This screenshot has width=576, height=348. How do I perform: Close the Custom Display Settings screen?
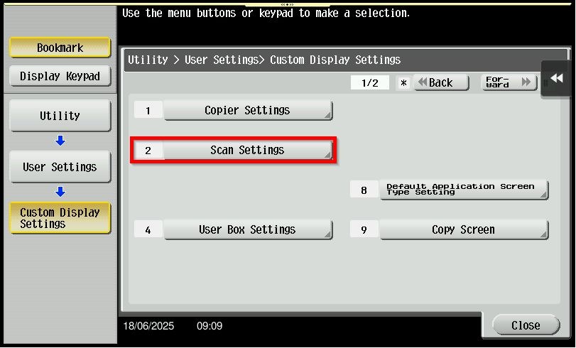[526, 325]
